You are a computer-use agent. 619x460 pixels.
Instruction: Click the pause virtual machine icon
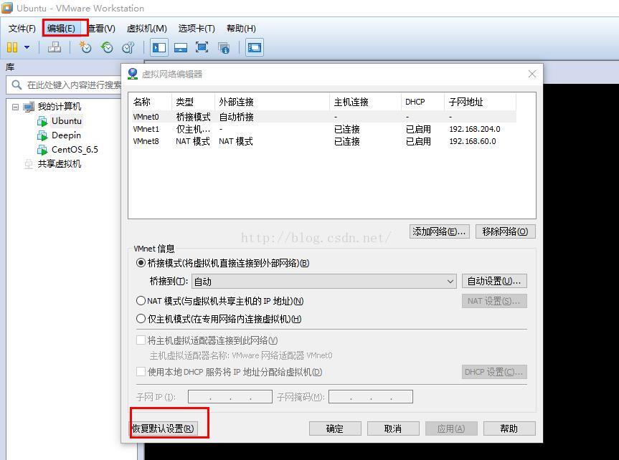click(x=12, y=47)
